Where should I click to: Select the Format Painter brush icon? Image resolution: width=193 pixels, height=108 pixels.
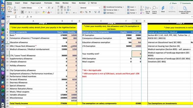point(15,13)
